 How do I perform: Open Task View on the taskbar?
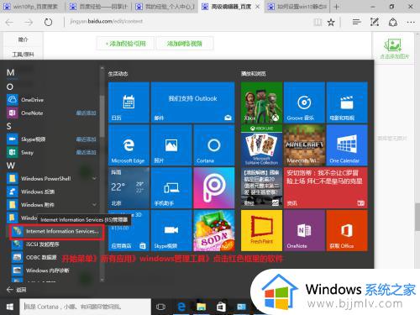click(160, 307)
